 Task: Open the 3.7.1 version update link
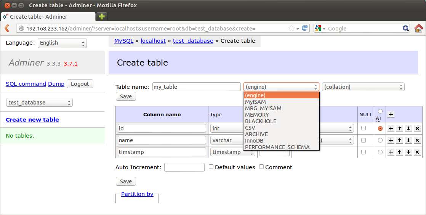point(70,64)
